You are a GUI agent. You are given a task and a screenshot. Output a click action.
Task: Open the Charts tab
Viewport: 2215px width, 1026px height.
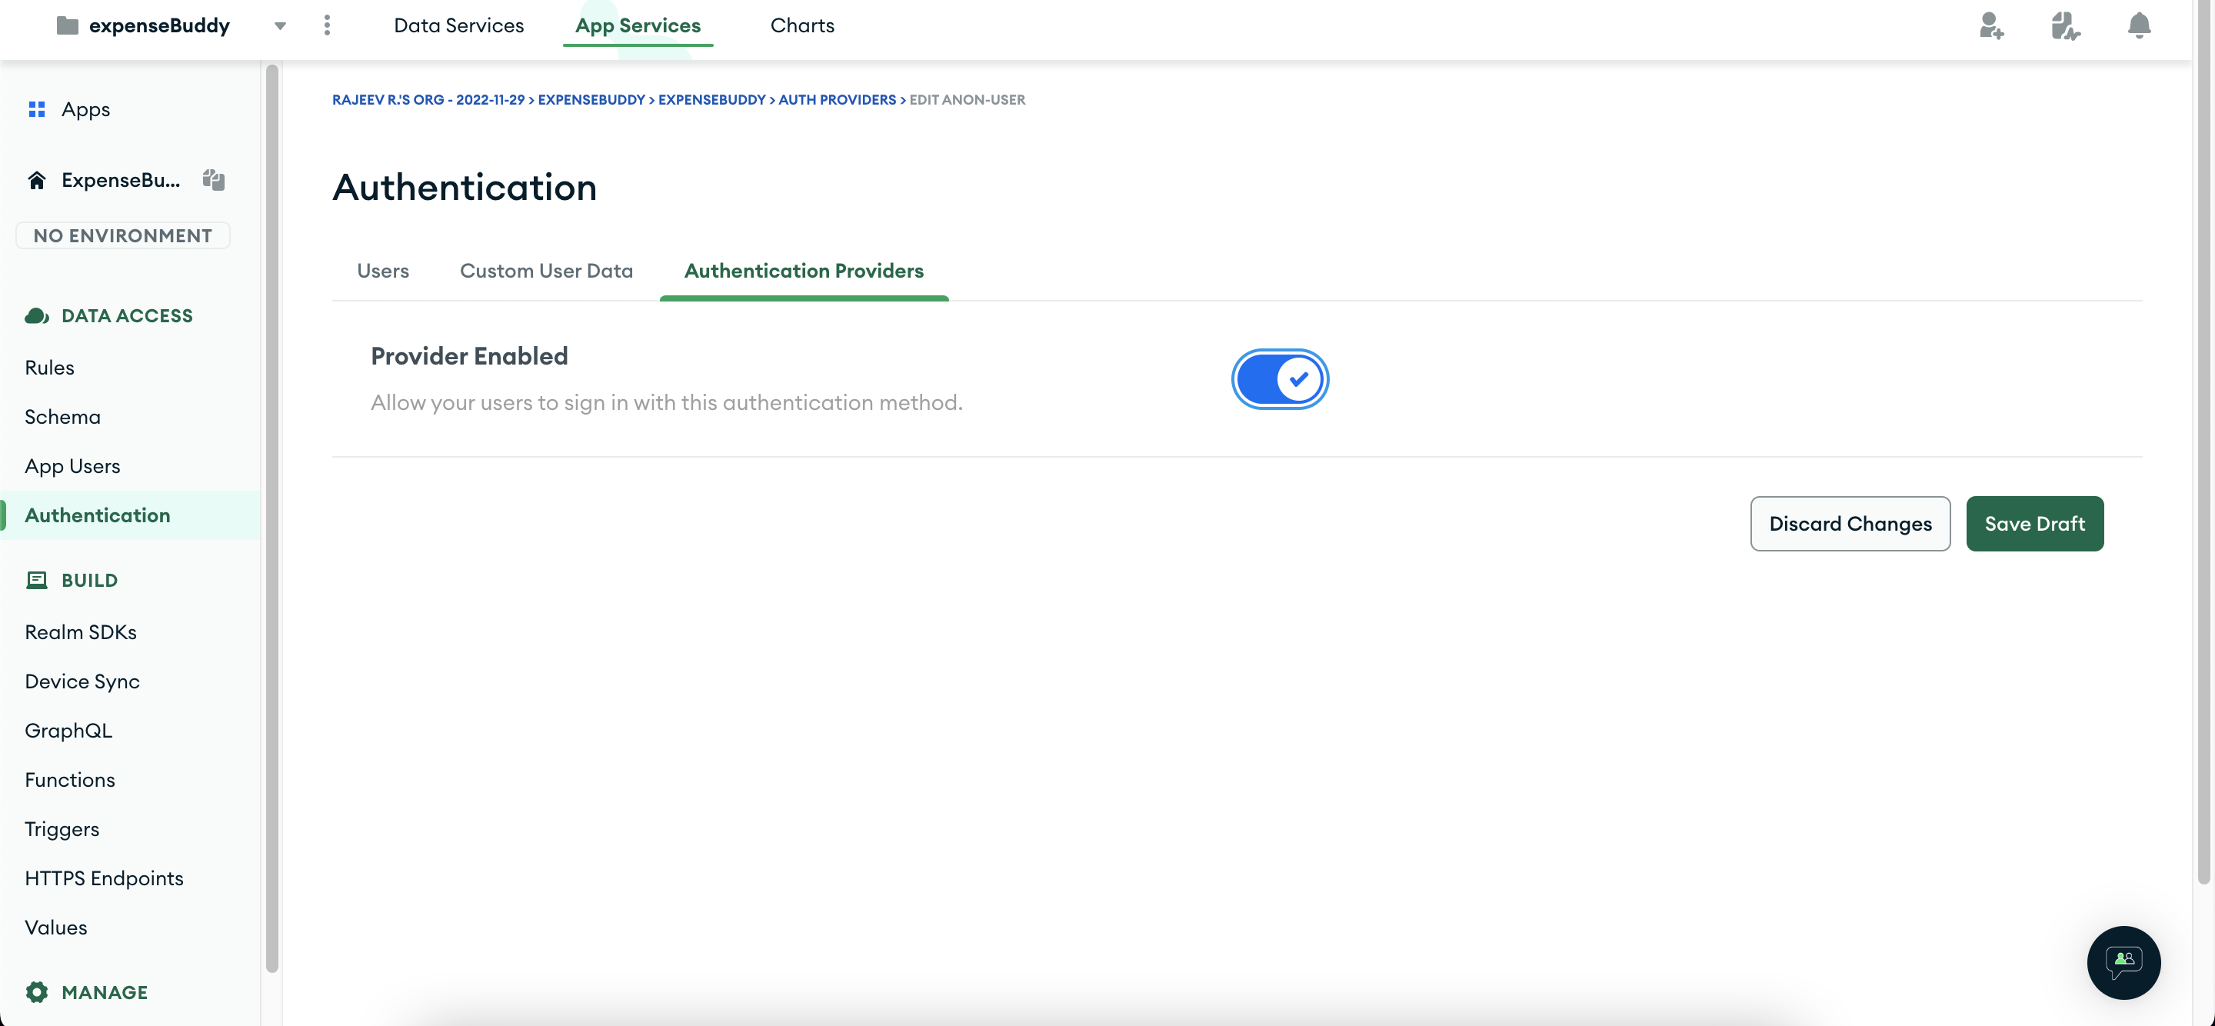pos(801,26)
